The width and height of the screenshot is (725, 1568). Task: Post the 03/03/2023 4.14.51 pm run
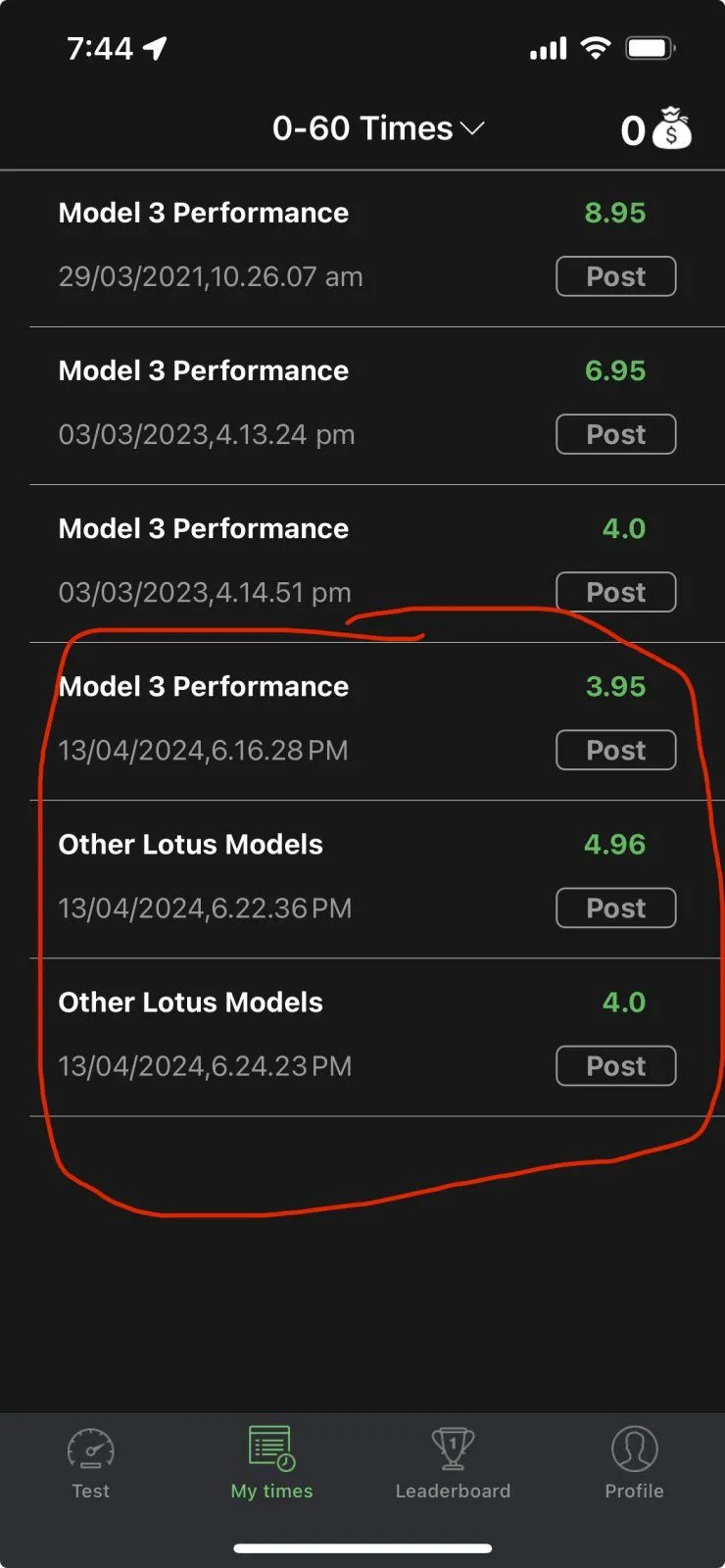point(615,592)
